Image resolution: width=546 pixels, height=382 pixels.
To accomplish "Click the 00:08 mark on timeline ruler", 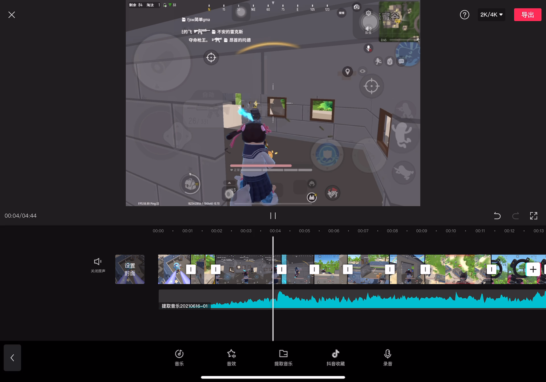I will 392,231.
